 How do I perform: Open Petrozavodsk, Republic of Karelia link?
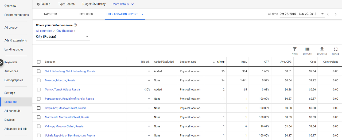(x=69, y=99)
